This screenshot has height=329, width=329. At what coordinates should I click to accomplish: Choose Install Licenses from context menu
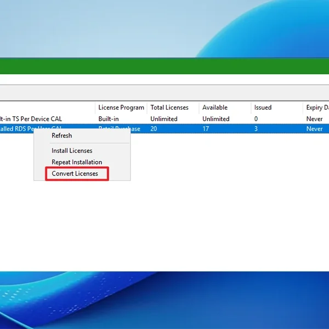72,151
